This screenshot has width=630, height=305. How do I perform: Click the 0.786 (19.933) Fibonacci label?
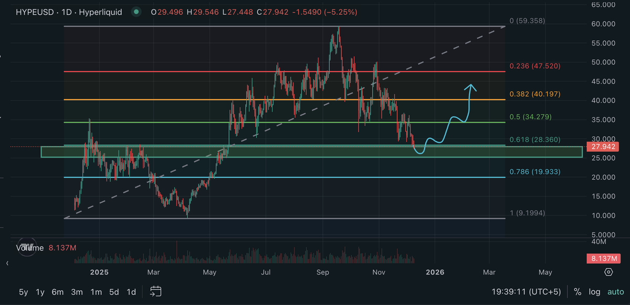tap(535, 171)
